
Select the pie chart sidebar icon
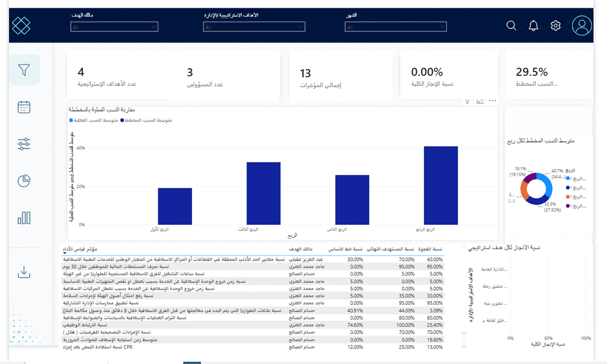tap(24, 181)
